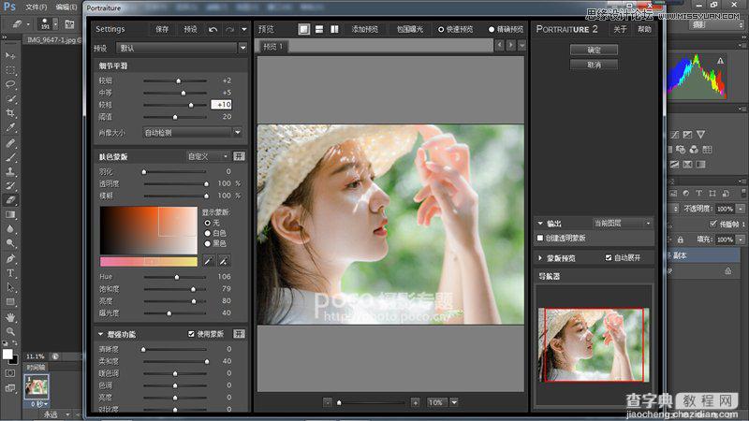Select the Quick Selection brush tool
The image size is (749, 421).
coord(10,99)
